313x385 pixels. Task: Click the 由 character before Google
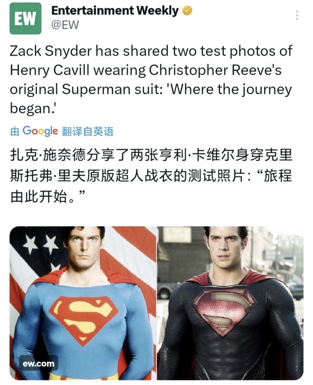tap(15, 132)
